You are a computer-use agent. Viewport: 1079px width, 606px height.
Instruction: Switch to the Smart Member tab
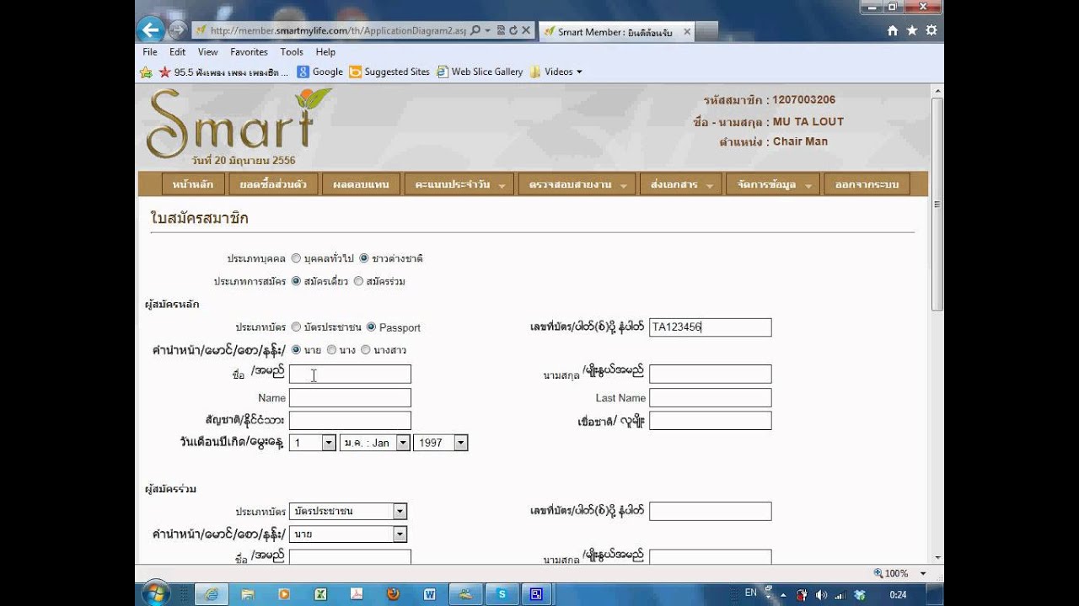[x=615, y=32]
